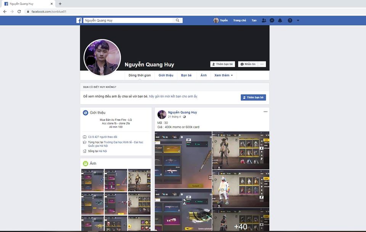The width and height of the screenshot is (366, 232).
Task: Open the Bạn bè tab
Action: 186,75
